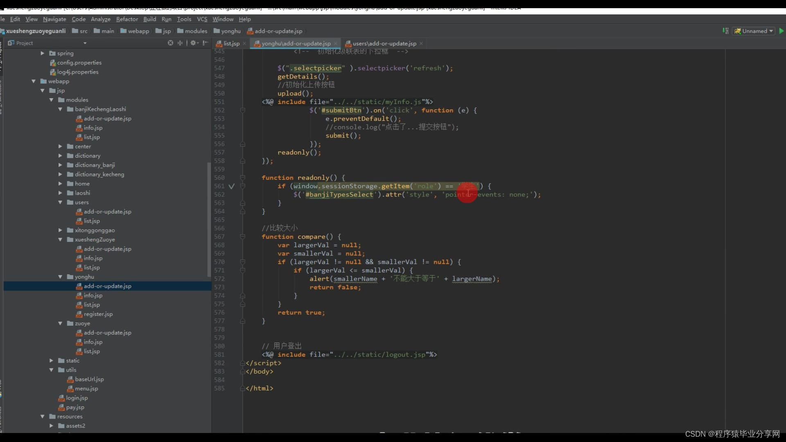786x442 pixels.
Task: Collapse the modules folder
Action: coord(51,100)
